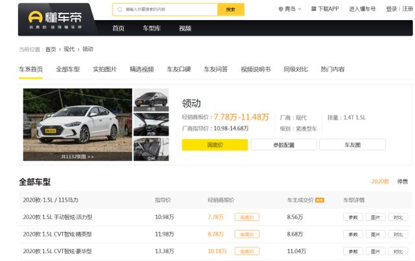The width and height of the screenshot is (415, 261).
Task: Select the 实拍图片 tab
Action: coord(105,69)
